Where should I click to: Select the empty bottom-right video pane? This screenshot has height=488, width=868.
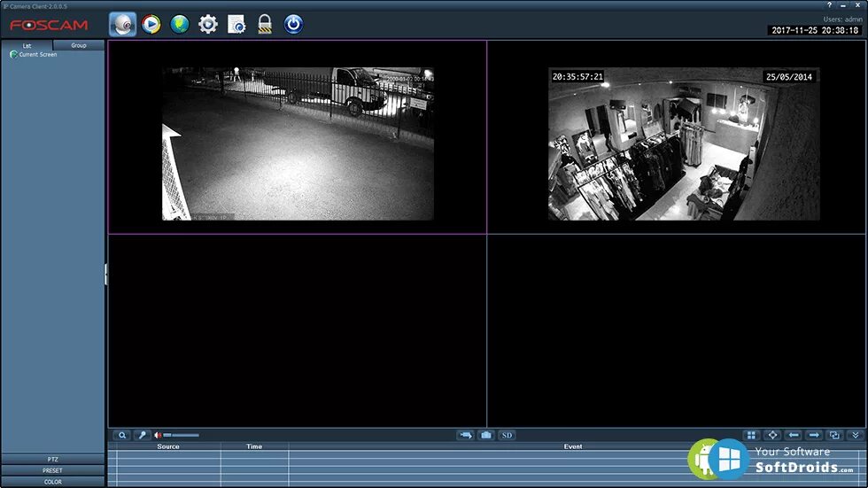pos(677,330)
